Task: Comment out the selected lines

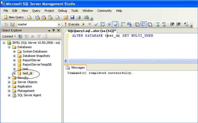Action: click(157, 24)
